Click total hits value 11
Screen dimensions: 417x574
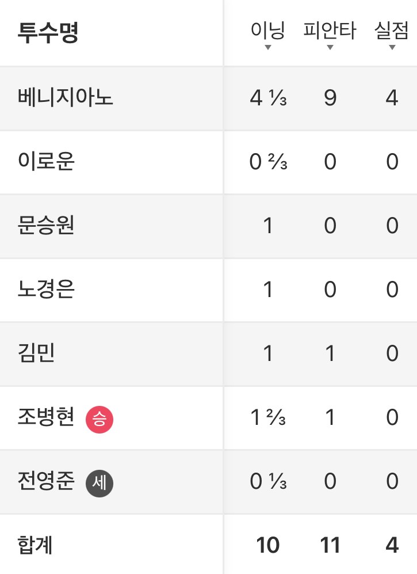[330, 545]
